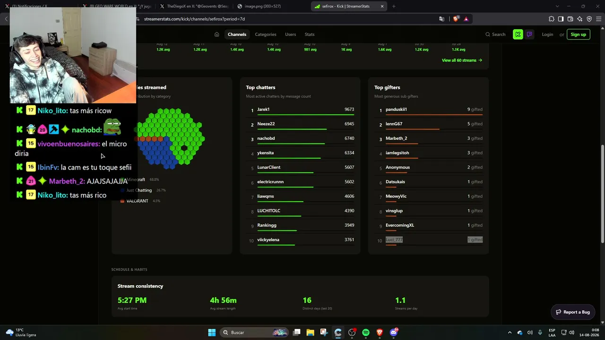Open top gifter panduskii1
Image resolution: width=605 pixels, height=340 pixels.
[396, 110]
